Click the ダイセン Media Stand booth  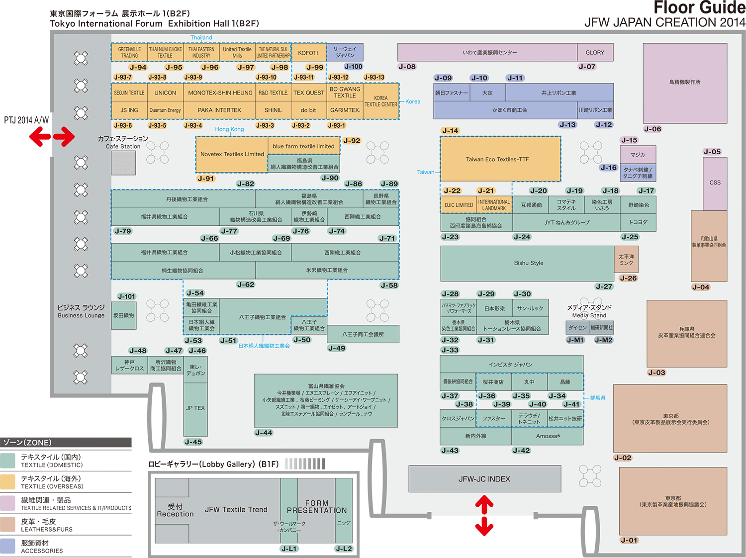tap(577, 327)
